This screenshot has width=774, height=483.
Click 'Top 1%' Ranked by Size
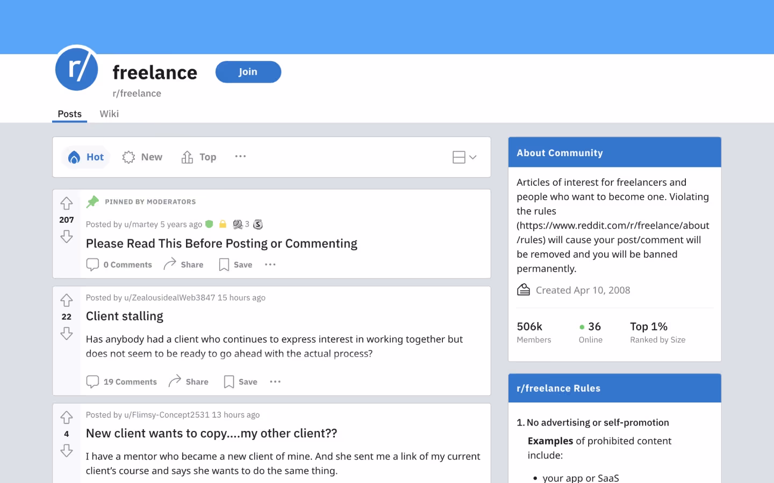657,332
